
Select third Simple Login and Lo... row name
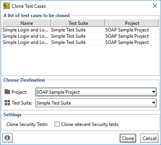26,42
